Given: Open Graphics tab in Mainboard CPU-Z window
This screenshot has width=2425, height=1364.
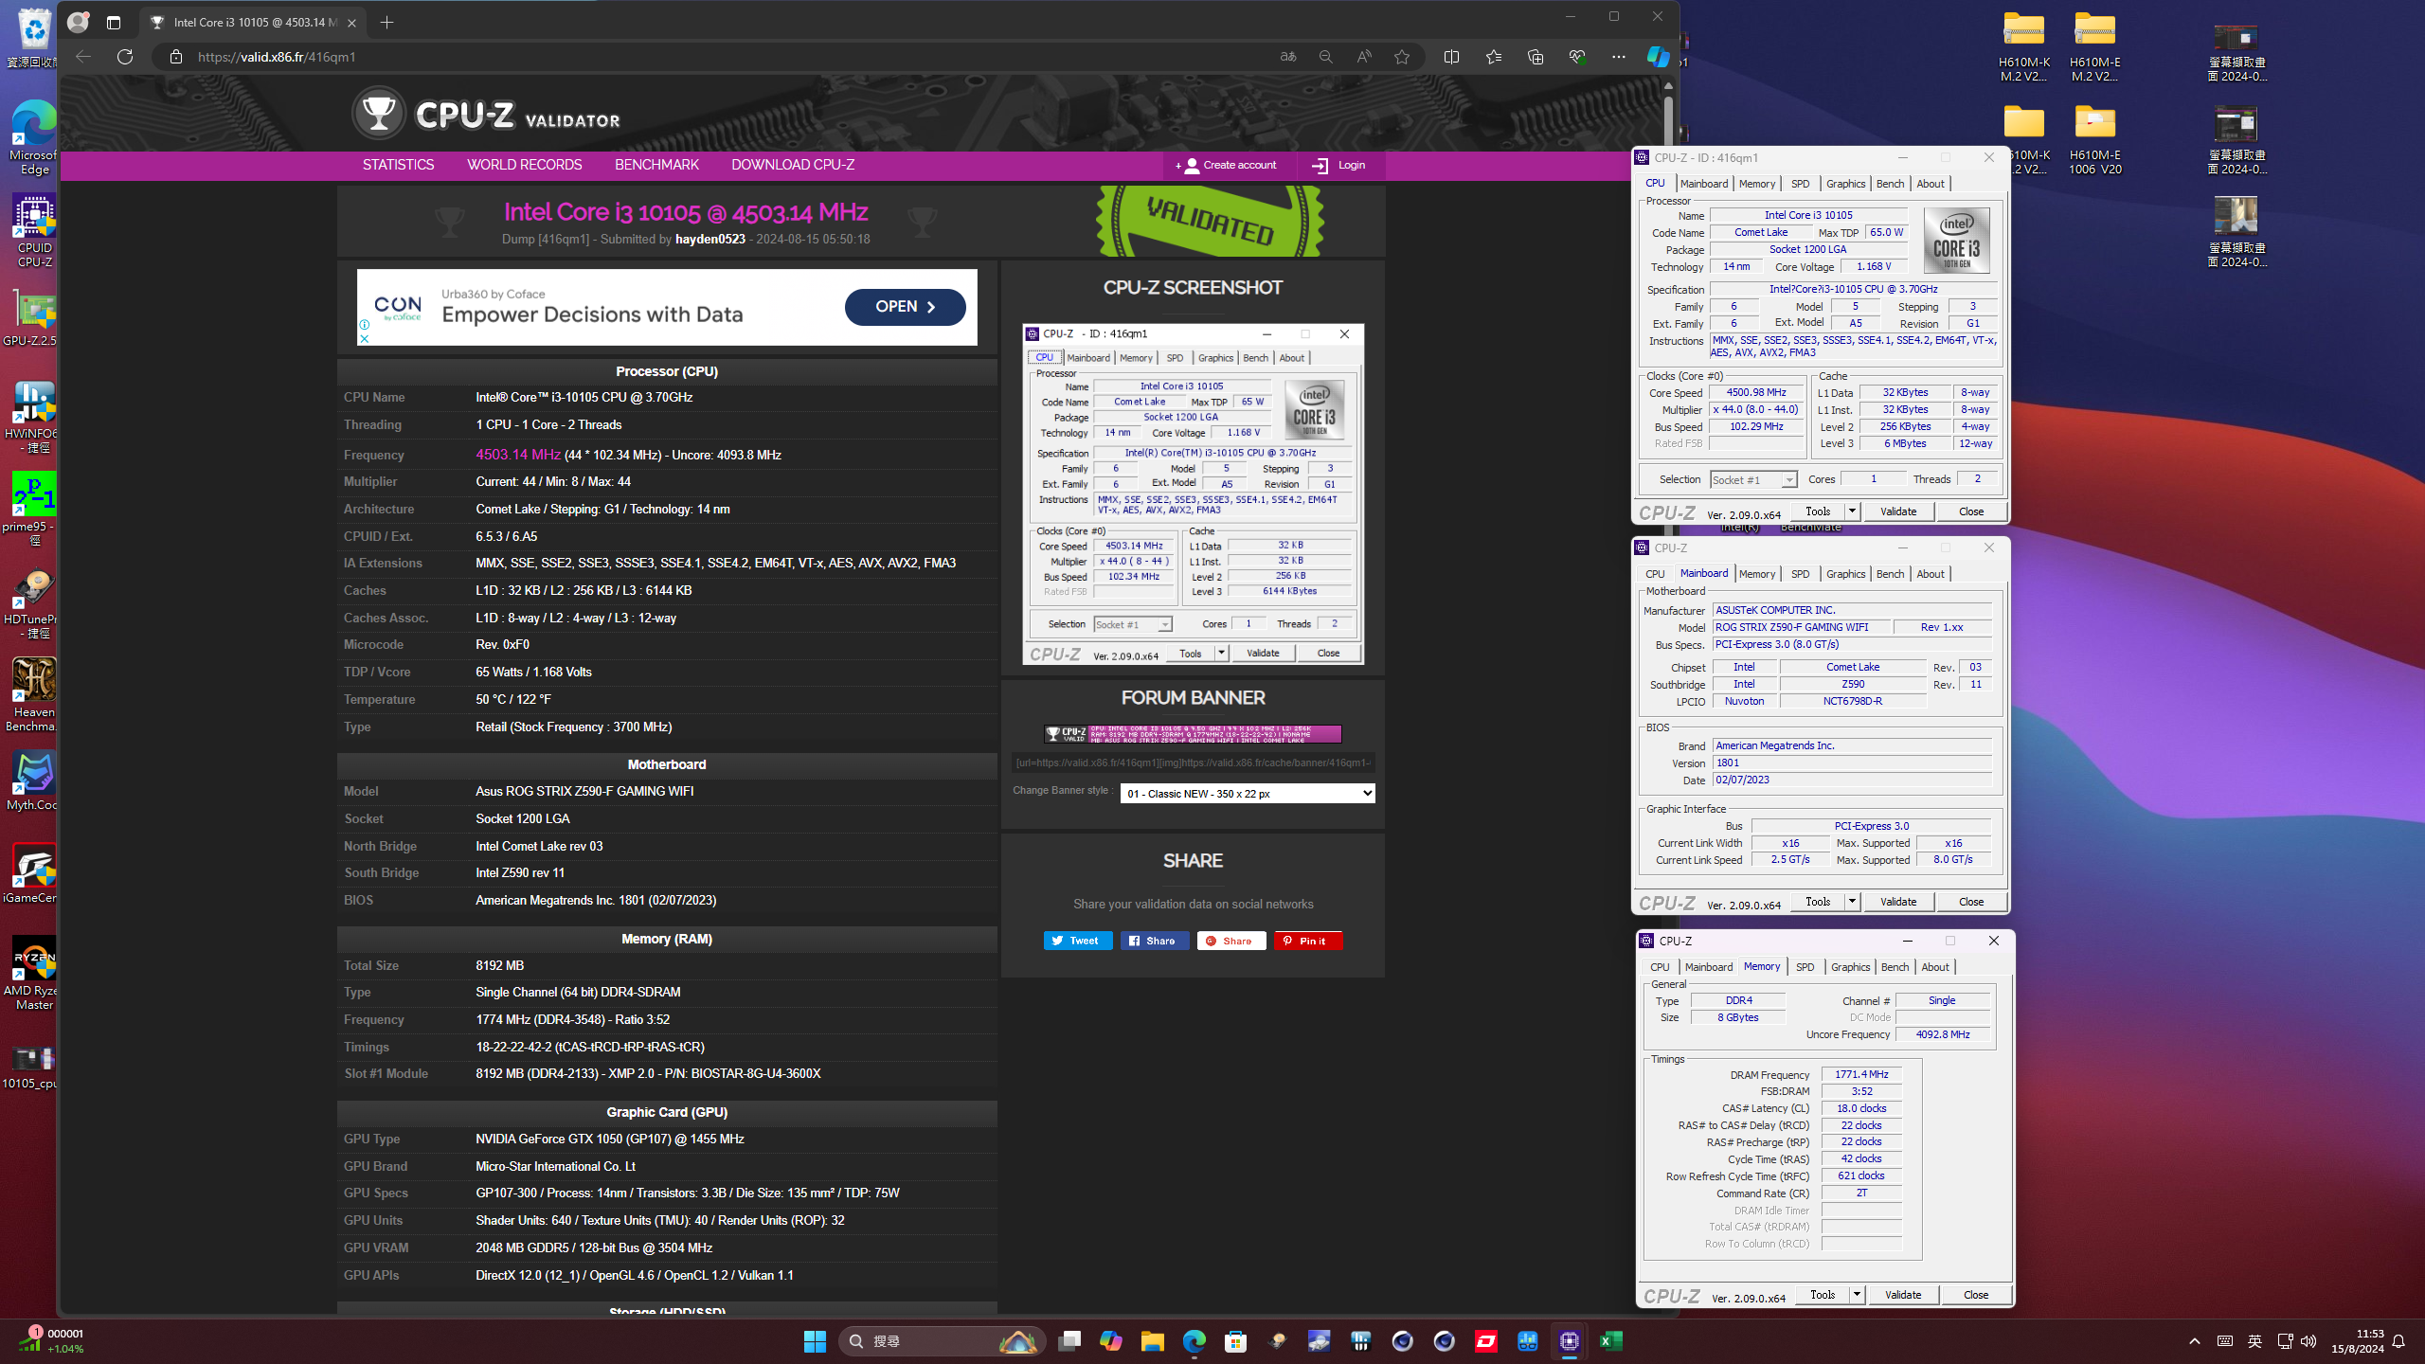Looking at the screenshot, I should (1846, 574).
